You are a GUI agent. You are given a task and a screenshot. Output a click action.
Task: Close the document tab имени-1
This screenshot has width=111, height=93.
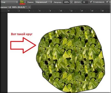click(29, 7)
